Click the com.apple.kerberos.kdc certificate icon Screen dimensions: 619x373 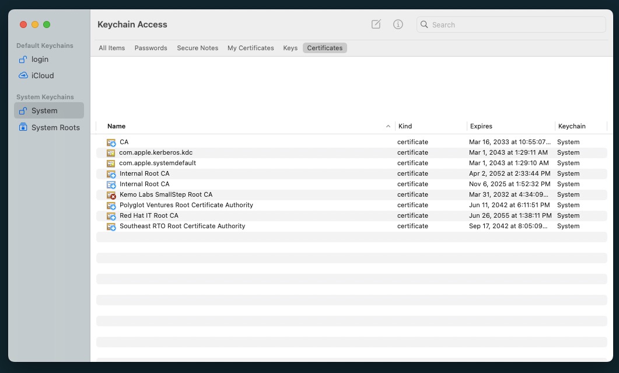(x=111, y=153)
